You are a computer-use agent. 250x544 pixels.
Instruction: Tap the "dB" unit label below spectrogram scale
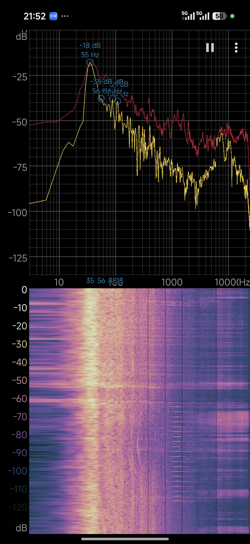(21, 528)
